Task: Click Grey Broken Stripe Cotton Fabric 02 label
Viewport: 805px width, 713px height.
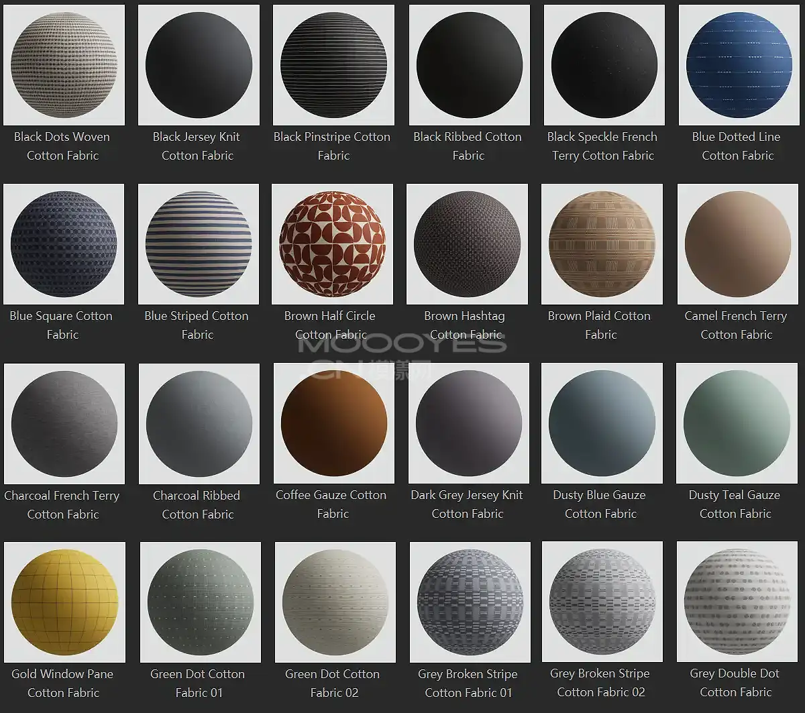Action: [600, 683]
